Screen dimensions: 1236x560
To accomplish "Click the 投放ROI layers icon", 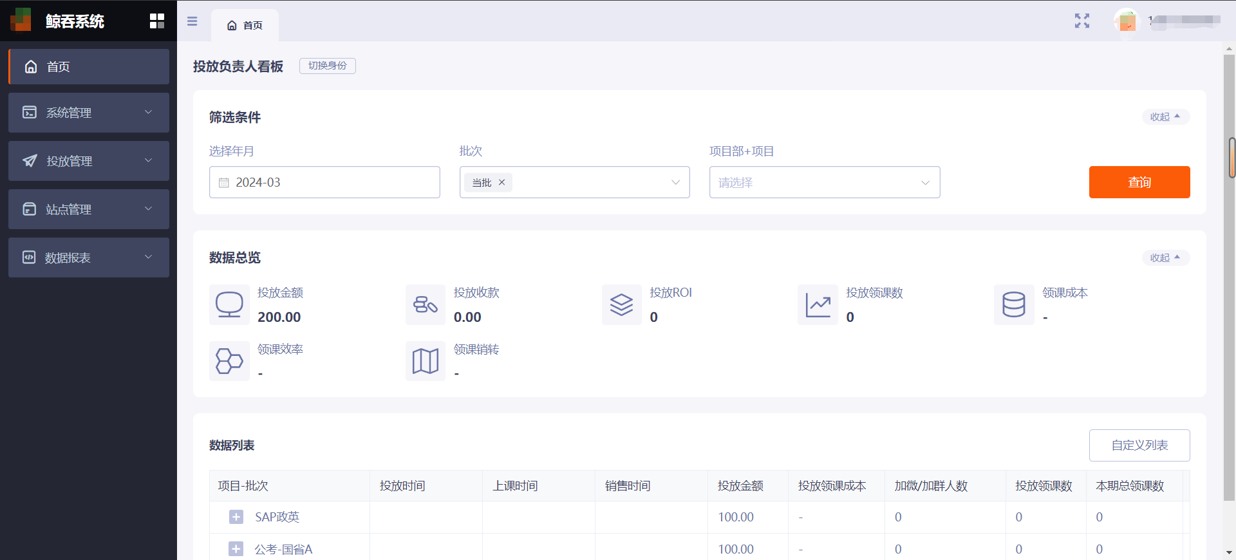I will [622, 304].
